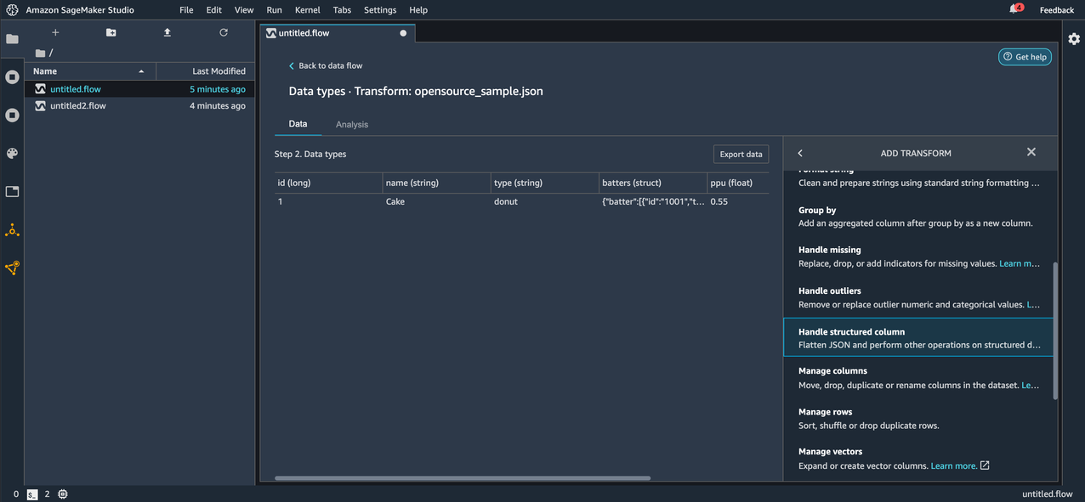1085x502 pixels.
Task: Click the ppu (float) column header
Action: pyautogui.click(x=737, y=183)
